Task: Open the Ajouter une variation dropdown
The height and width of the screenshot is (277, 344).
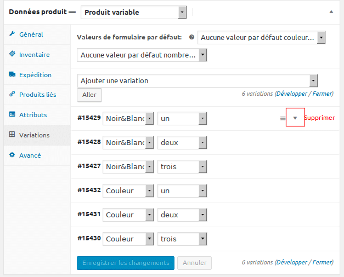Action: (x=198, y=81)
